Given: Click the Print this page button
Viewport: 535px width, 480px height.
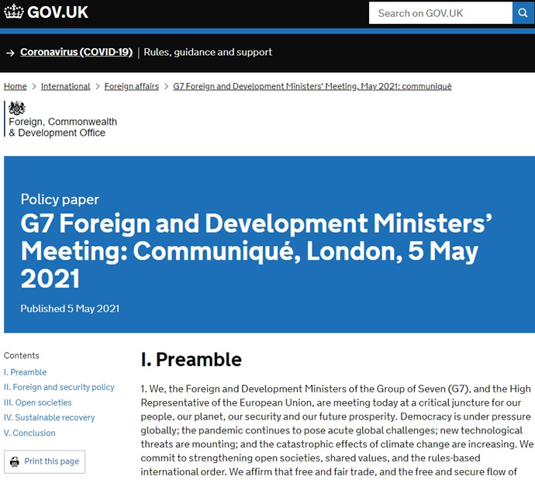Looking at the screenshot, I should click(44, 461).
